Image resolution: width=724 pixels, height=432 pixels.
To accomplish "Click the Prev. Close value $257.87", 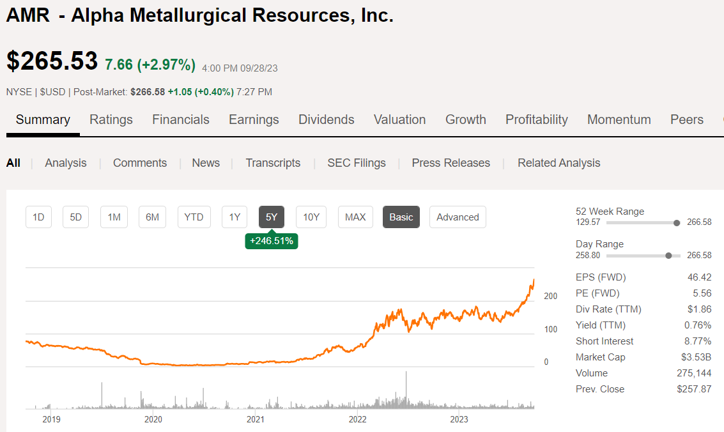I will (x=694, y=389).
